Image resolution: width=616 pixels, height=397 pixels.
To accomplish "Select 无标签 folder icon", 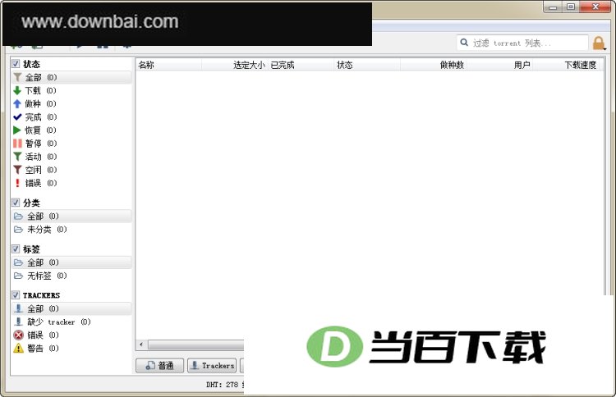I will 18,276.
